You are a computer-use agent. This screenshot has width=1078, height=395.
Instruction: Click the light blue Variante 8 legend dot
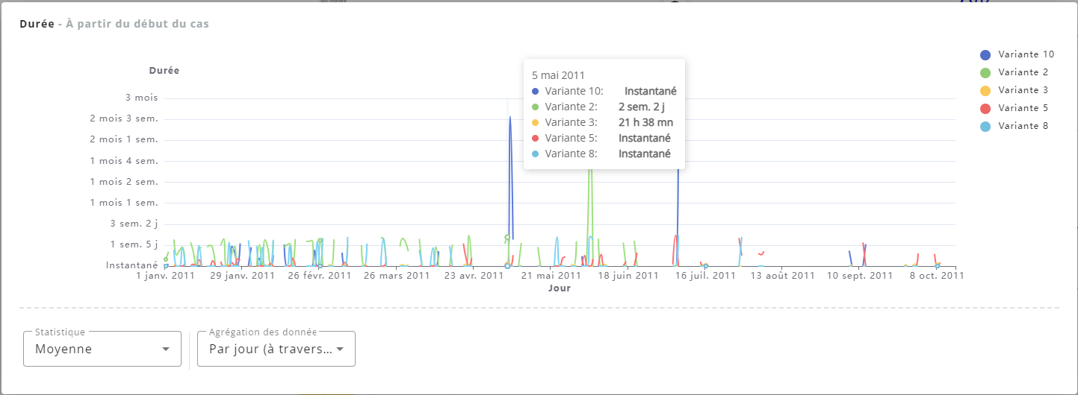coord(985,126)
